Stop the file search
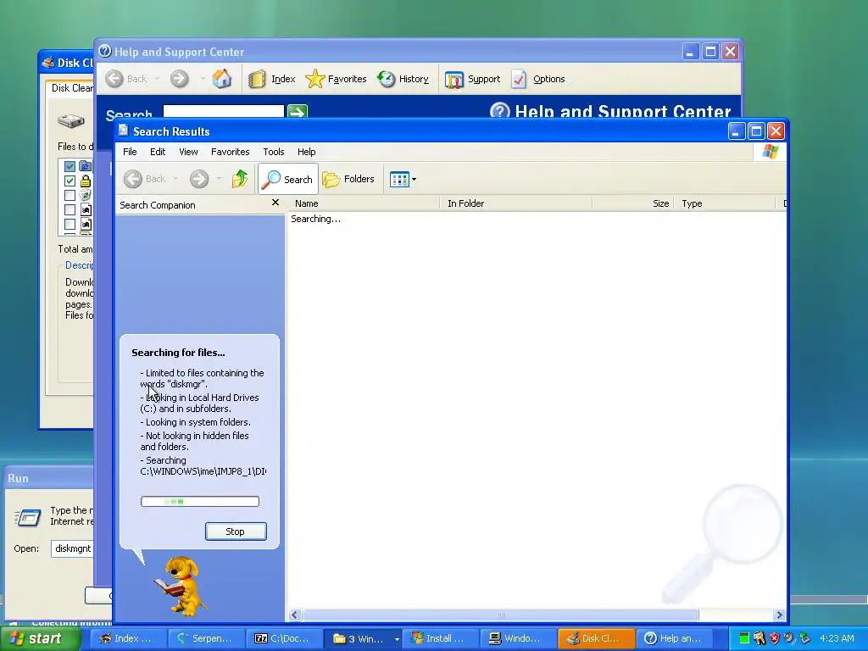 (236, 531)
